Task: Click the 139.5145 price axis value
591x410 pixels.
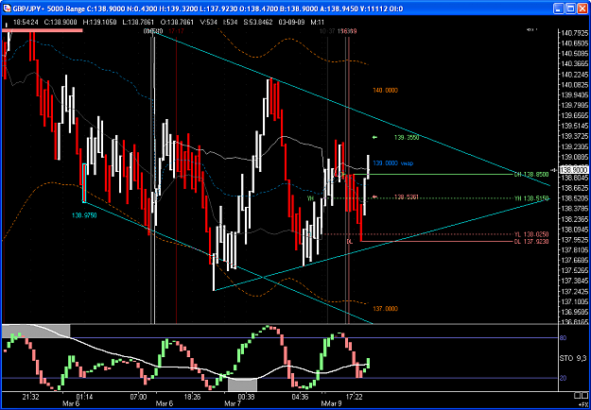Action: pyautogui.click(x=574, y=126)
